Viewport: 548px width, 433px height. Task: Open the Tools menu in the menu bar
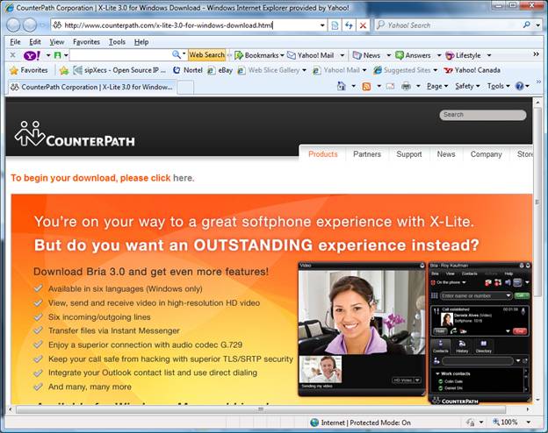pyautogui.click(x=117, y=42)
